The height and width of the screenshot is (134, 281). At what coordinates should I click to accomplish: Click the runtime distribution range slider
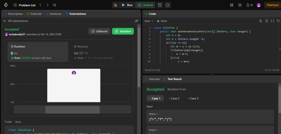coord(72,109)
